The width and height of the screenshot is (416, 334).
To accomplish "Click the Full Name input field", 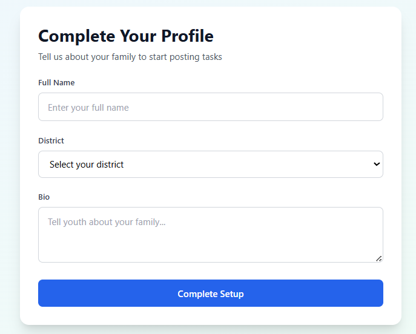I will click(x=210, y=107).
